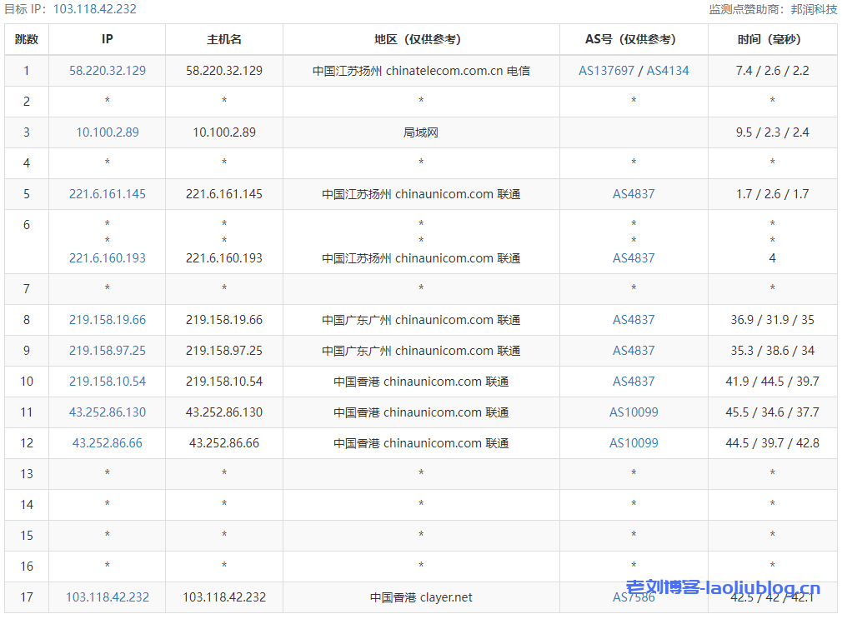Open AS4837 link in hop 5 row
The height and width of the screenshot is (619, 842).
pos(634,194)
